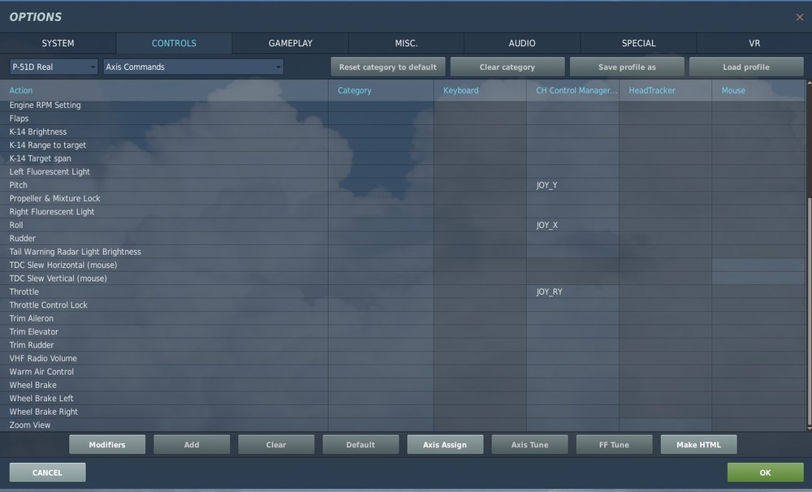Click the Mouse column header
Screen dimensions: 812x492
758,90
